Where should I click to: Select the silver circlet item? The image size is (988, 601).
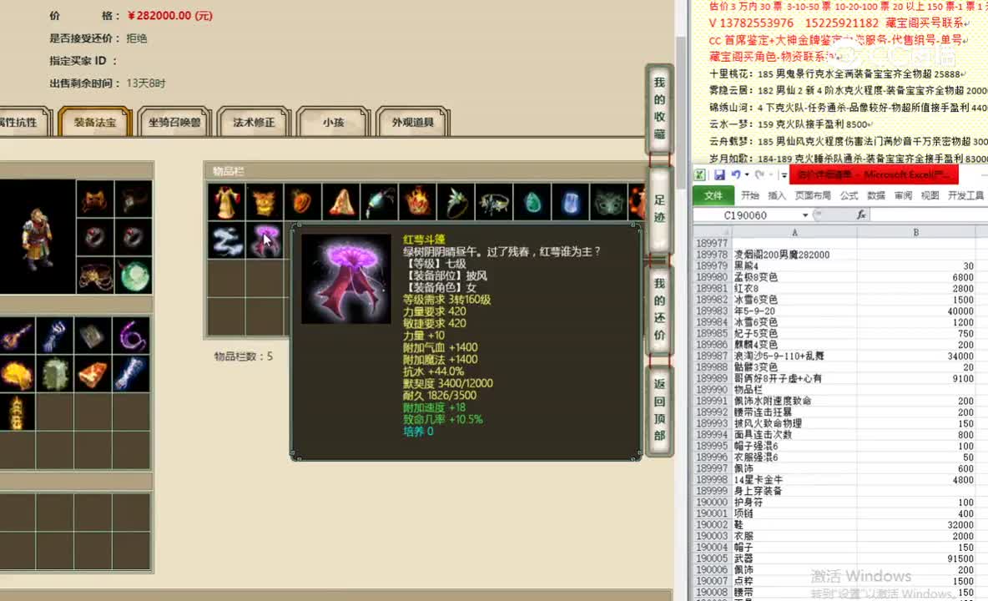point(495,202)
